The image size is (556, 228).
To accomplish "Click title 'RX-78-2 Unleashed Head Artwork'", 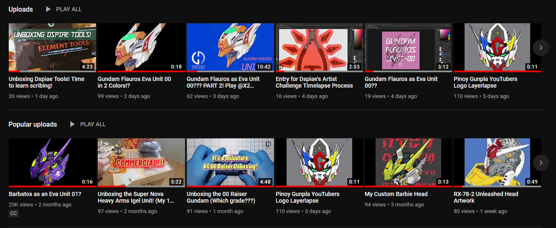I will point(486,197).
